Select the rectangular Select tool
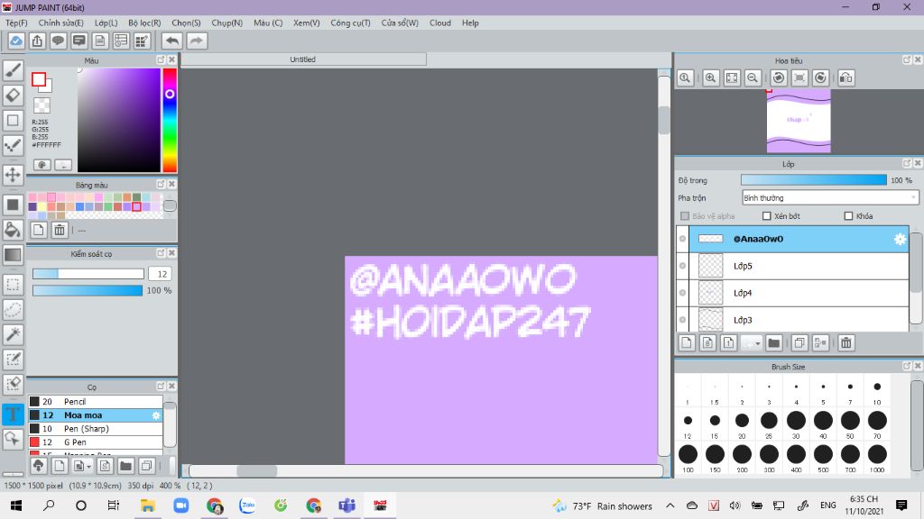The image size is (924, 519). coord(13,285)
